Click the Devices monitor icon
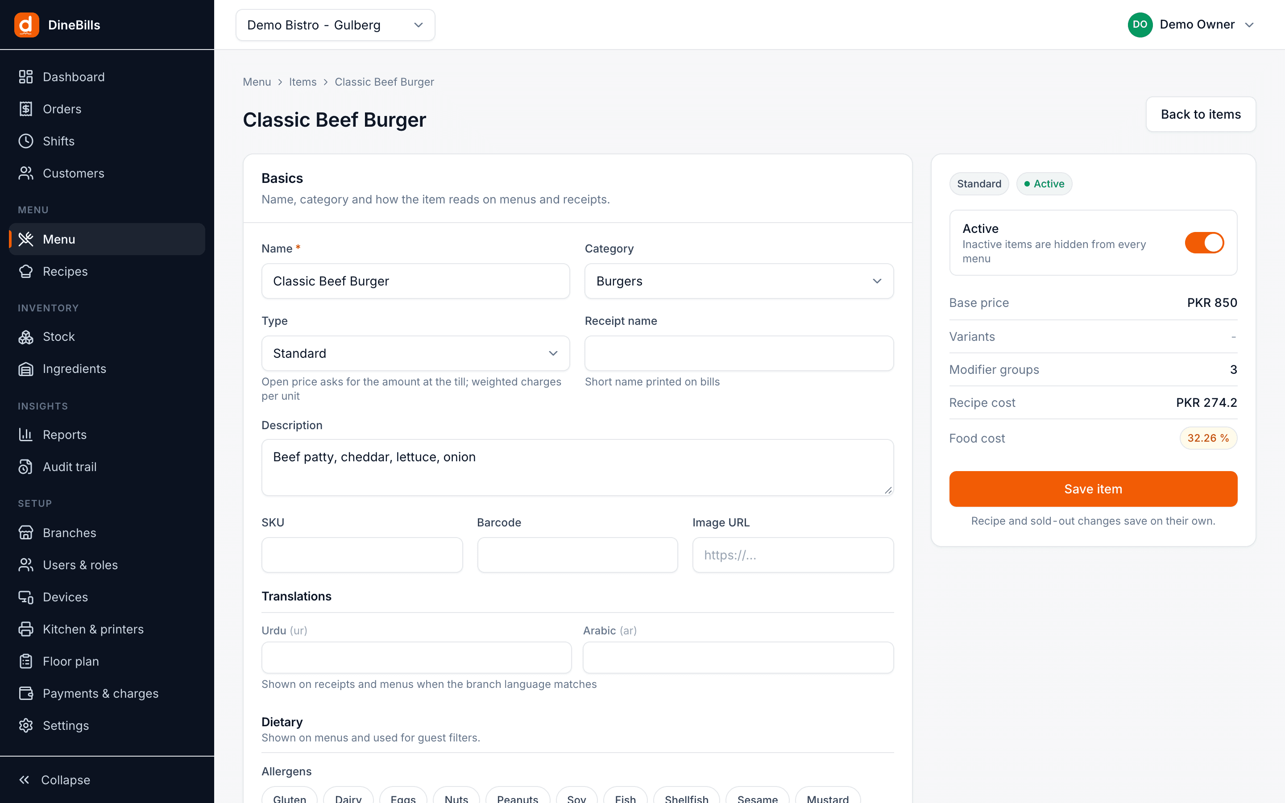1285x803 pixels. tap(25, 597)
